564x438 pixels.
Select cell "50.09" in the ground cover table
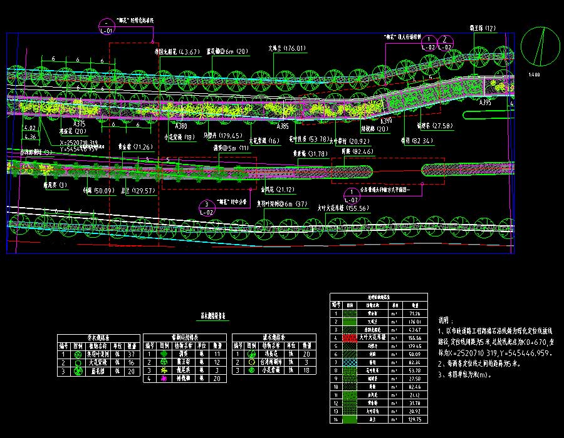[415, 354]
